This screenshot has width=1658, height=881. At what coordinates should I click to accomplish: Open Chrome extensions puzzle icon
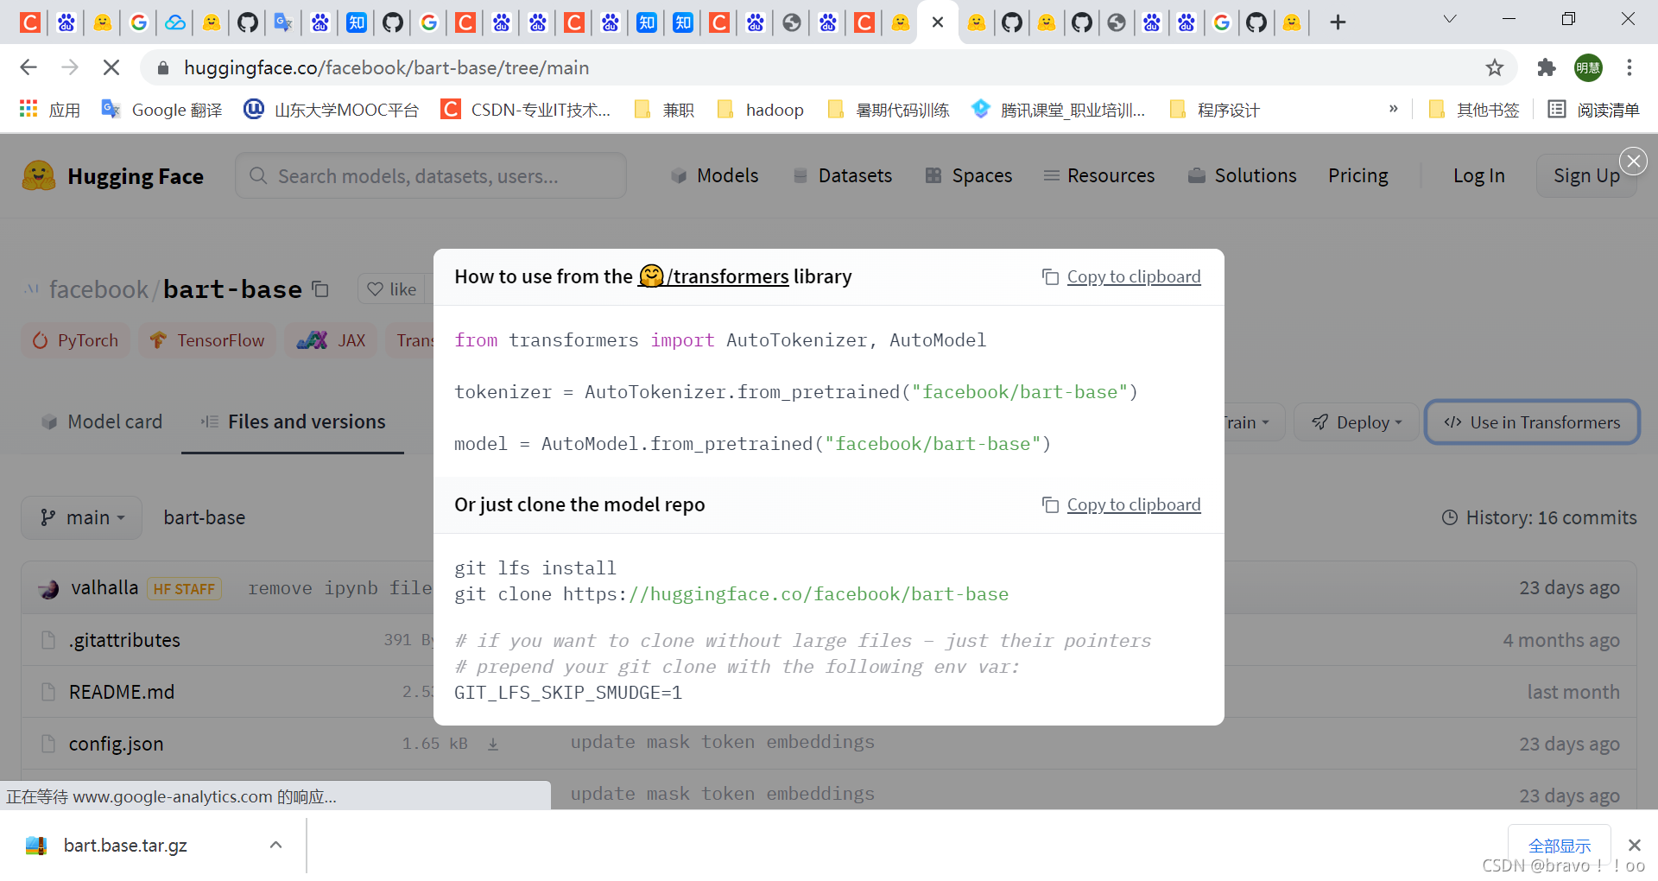[1547, 67]
